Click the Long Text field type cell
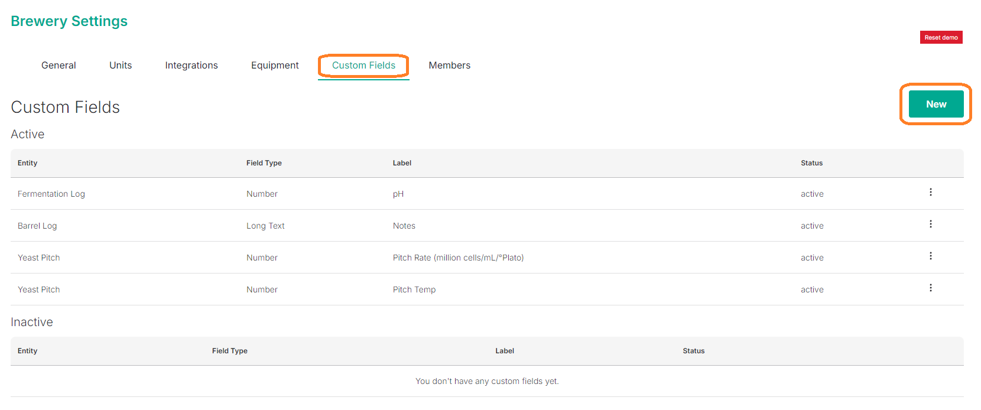 point(265,226)
